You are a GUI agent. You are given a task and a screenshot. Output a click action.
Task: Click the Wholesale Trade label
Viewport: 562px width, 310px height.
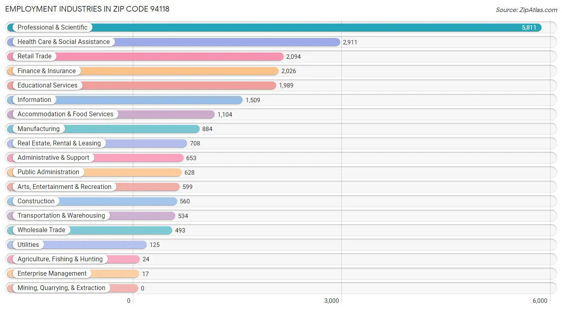tap(41, 230)
